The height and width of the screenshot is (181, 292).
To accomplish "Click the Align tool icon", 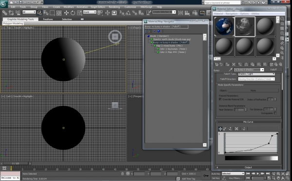I will pyautogui.click(x=187, y=13).
